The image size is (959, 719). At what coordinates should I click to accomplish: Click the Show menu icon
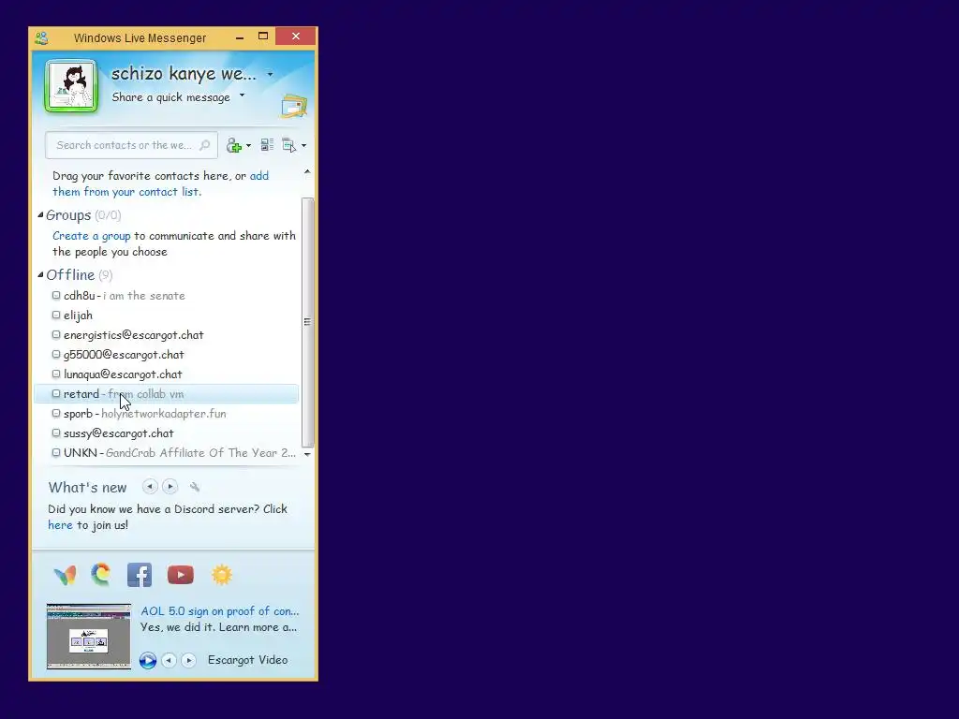[288, 145]
